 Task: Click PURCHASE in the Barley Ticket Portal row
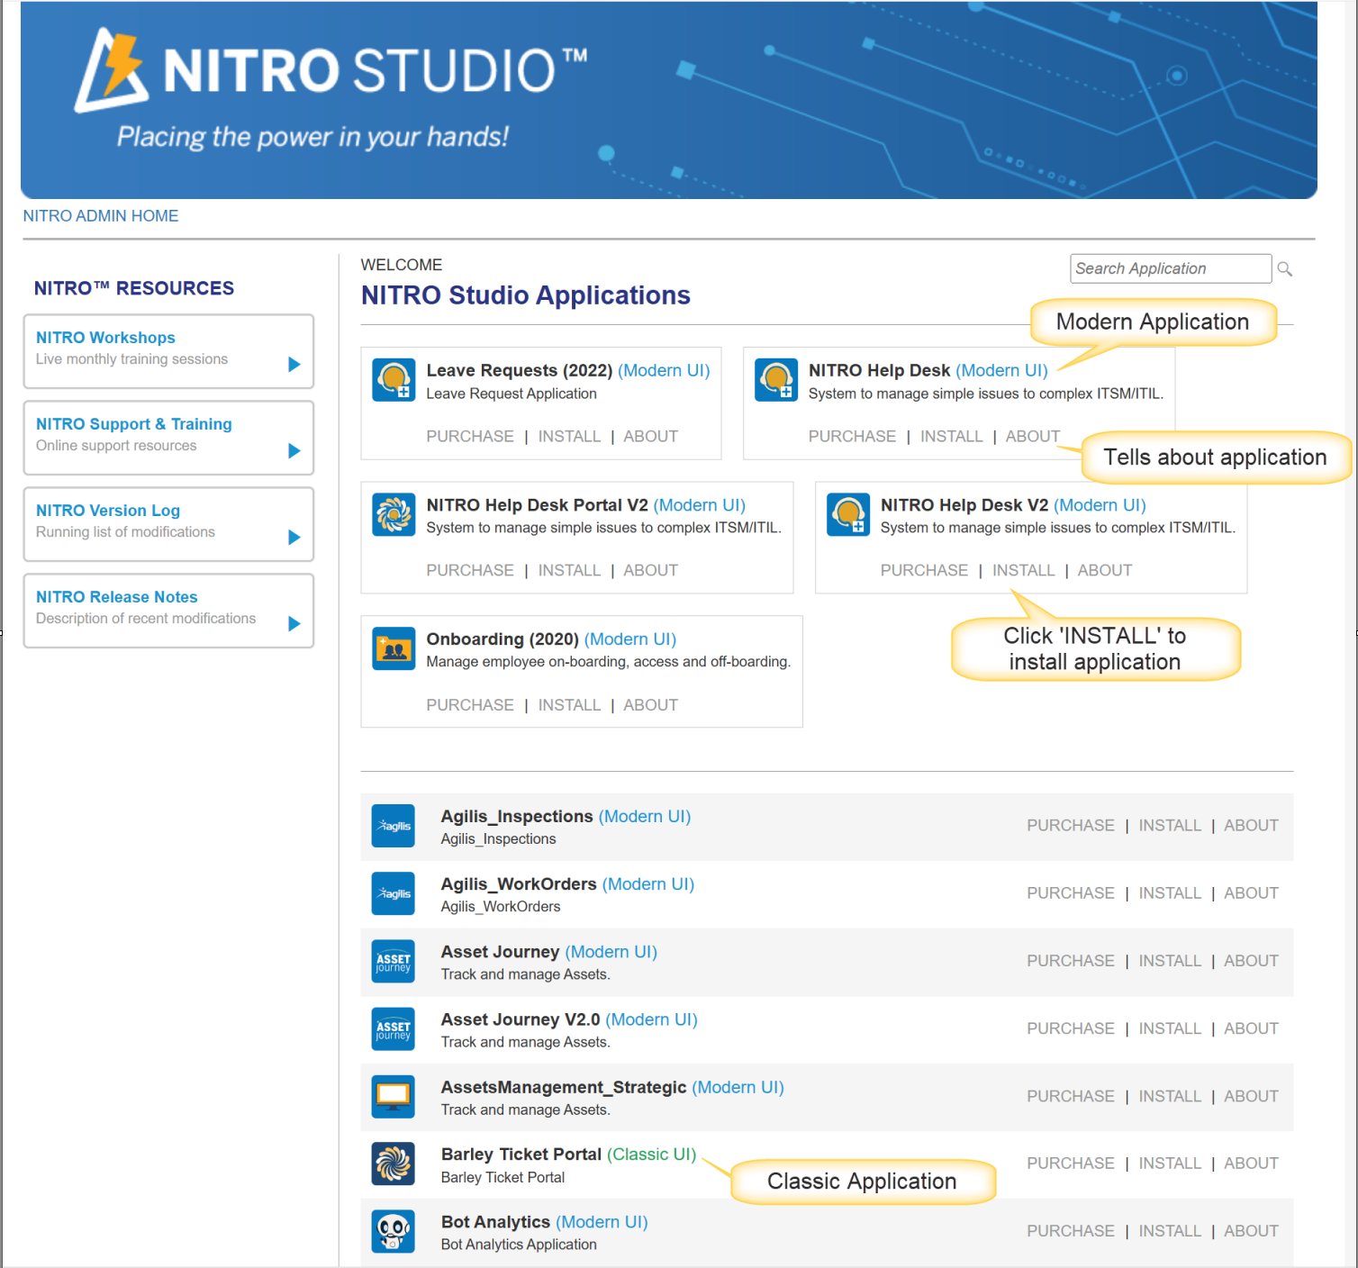[1071, 1164]
